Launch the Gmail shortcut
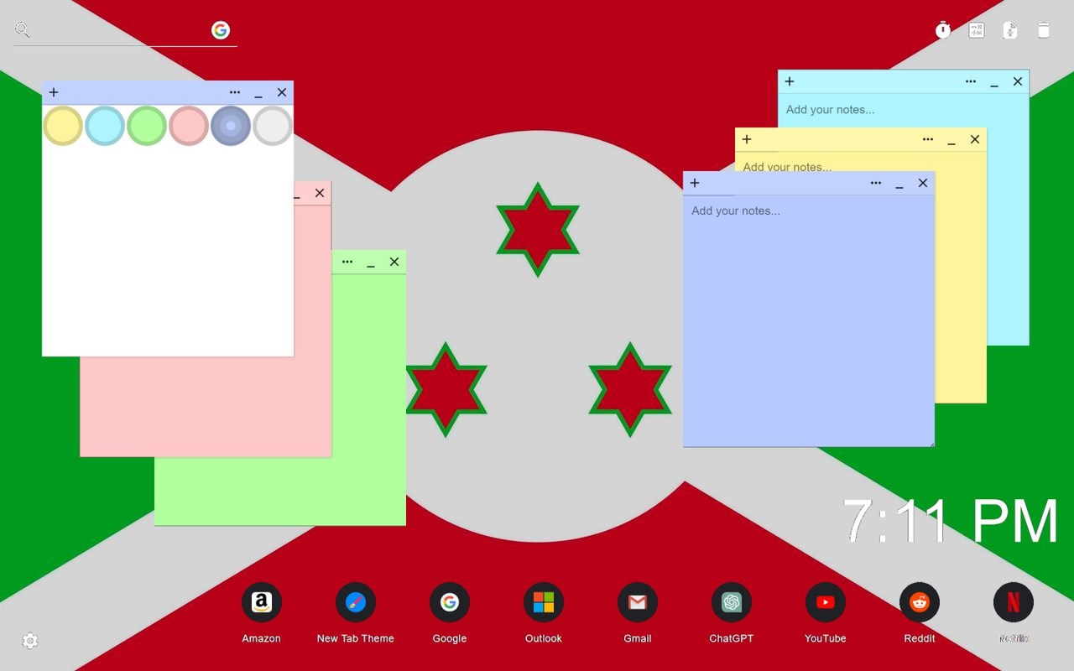 click(638, 602)
